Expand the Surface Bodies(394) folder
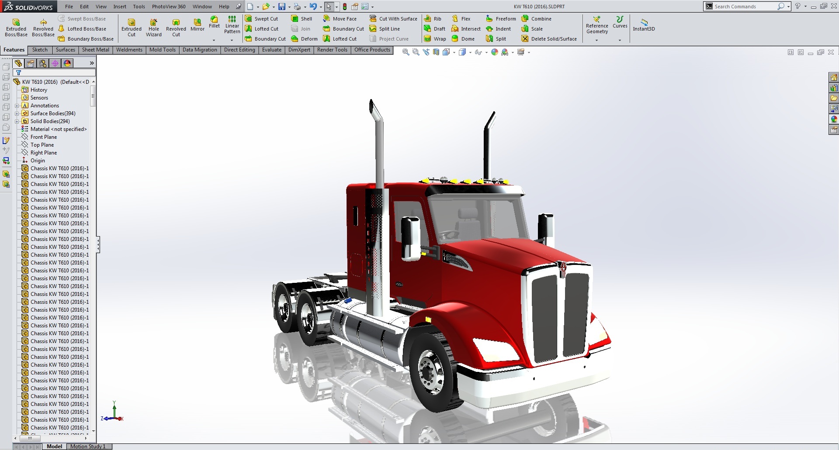Image resolution: width=839 pixels, height=450 pixels. point(17,113)
